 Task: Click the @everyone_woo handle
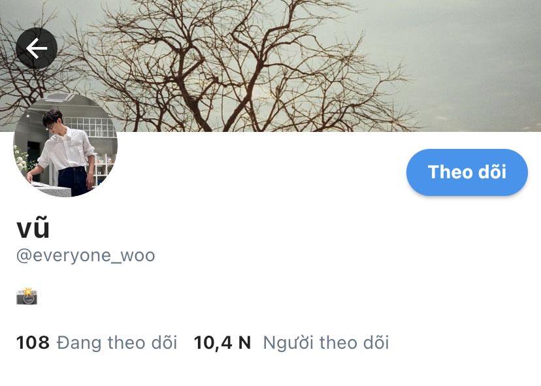click(x=86, y=255)
